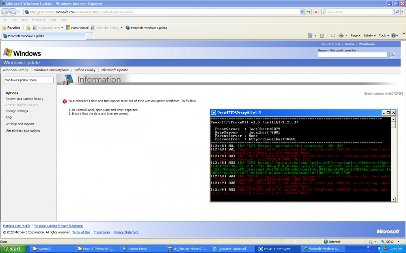406x253 pixels.
Task: Open the Page dropdown menu
Action: tap(354, 35)
